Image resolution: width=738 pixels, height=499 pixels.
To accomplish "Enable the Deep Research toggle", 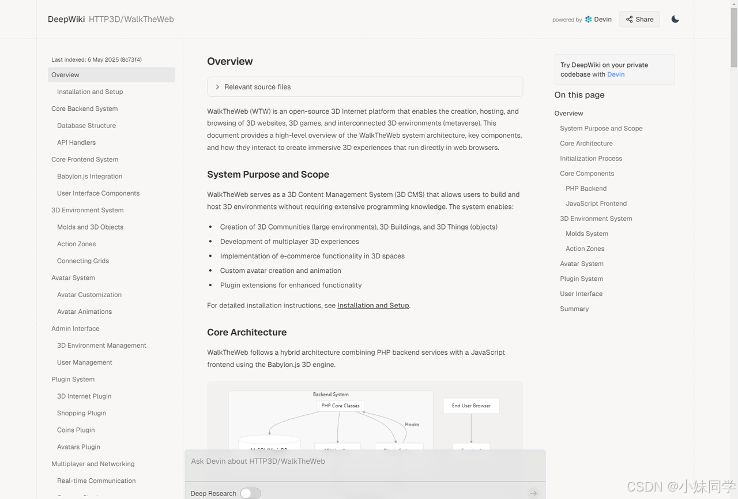I will click(x=251, y=493).
